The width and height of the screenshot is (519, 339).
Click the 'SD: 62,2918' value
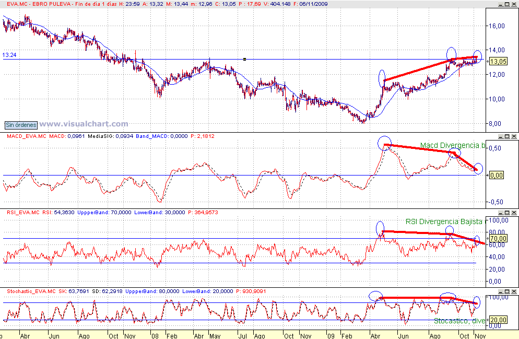tap(107, 291)
